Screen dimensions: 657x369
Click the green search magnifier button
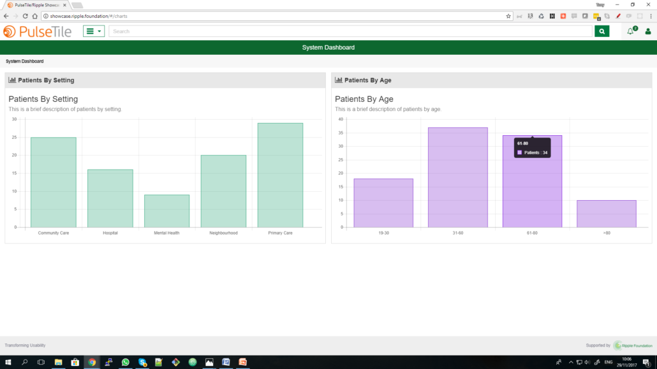click(x=602, y=31)
